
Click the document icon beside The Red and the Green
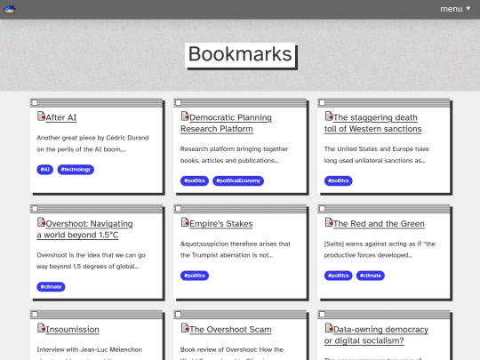(329, 222)
